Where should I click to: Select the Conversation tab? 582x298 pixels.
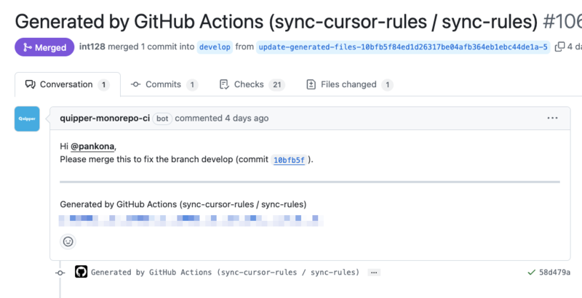pos(68,84)
